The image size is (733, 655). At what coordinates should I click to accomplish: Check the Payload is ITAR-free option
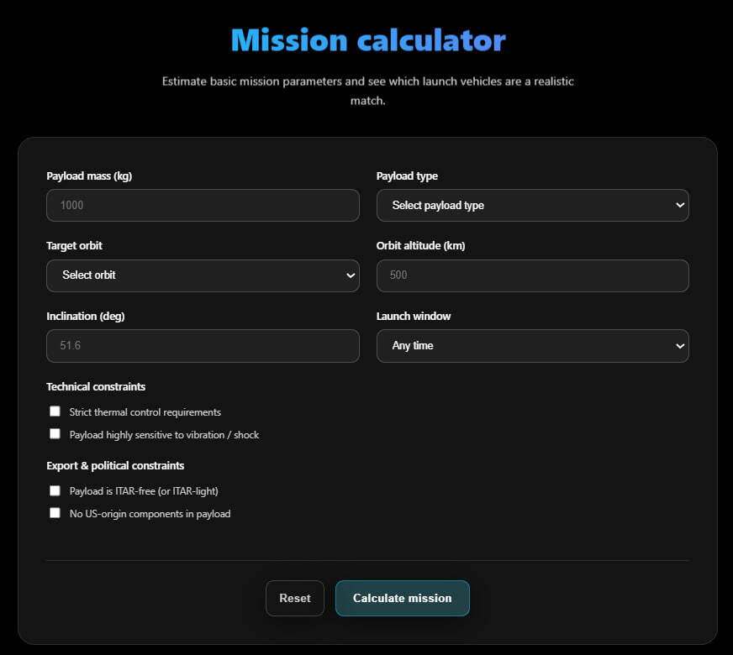click(55, 490)
